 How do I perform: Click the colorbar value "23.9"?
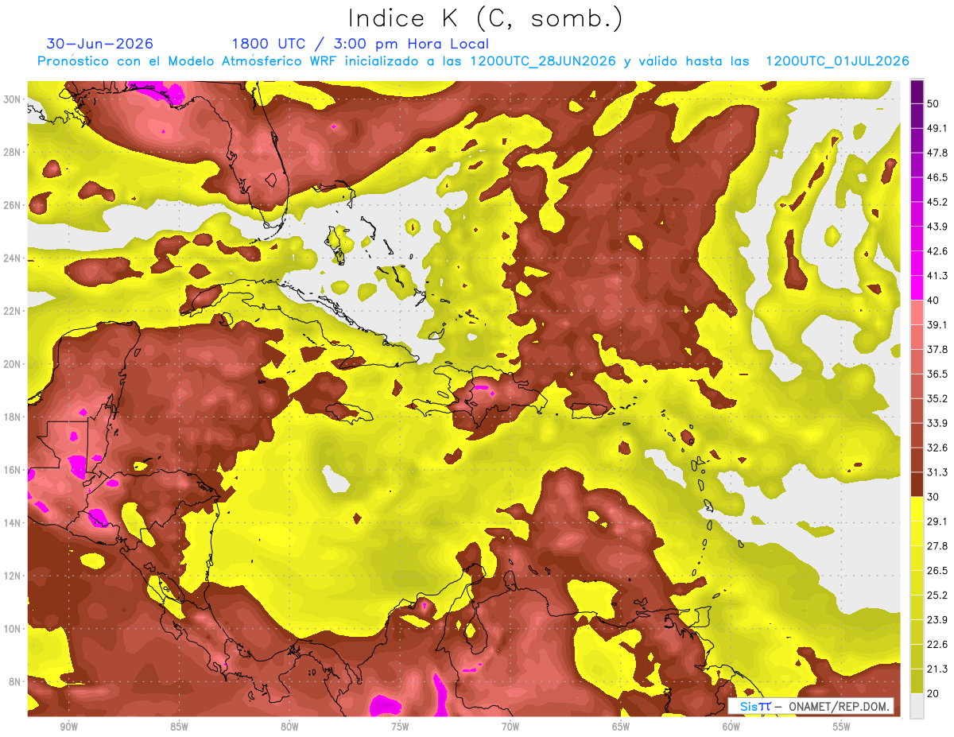tap(938, 619)
